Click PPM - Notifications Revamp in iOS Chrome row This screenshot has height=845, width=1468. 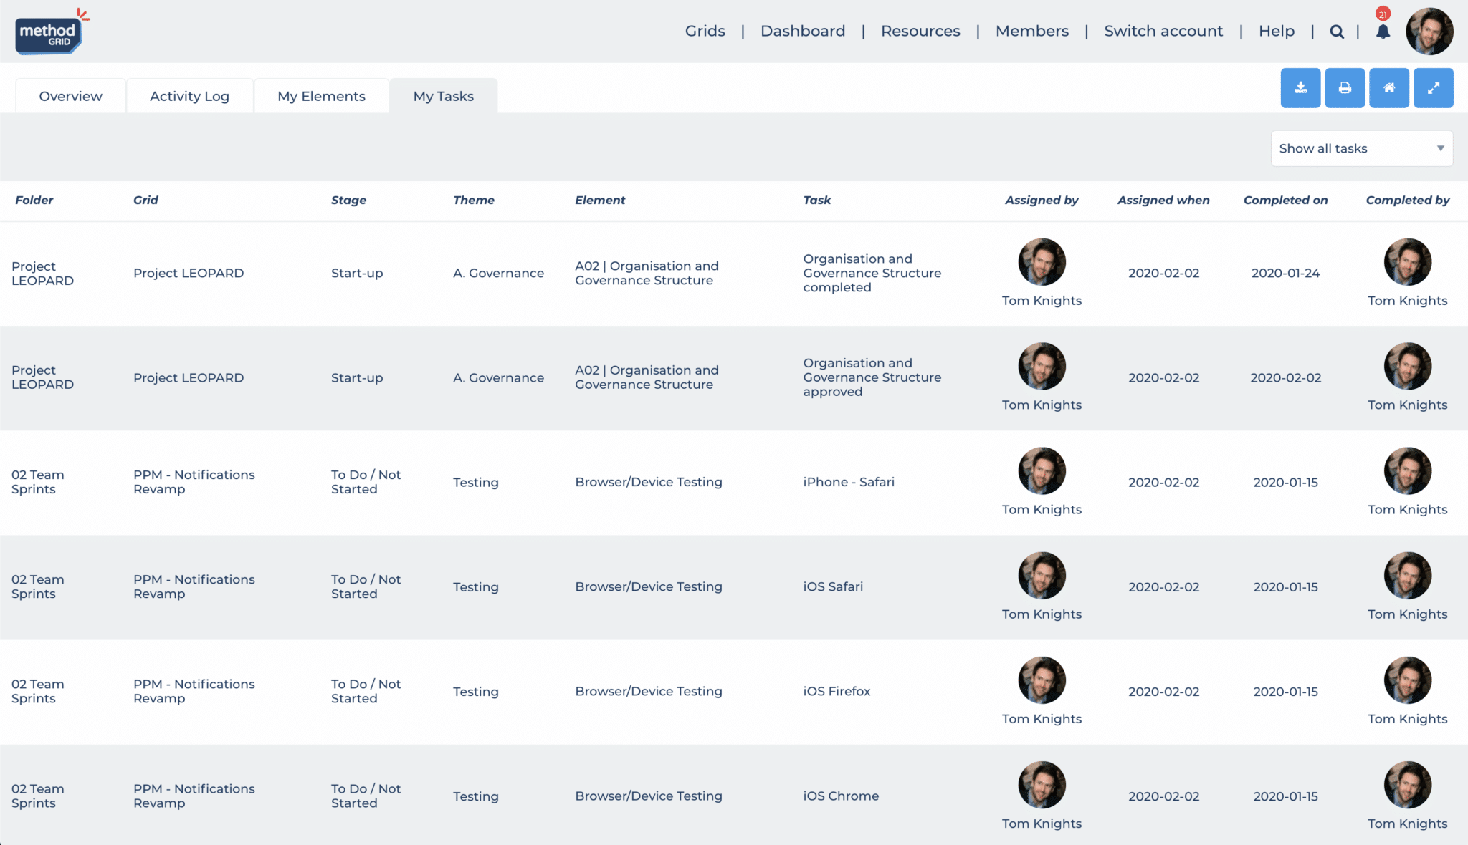pos(194,796)
